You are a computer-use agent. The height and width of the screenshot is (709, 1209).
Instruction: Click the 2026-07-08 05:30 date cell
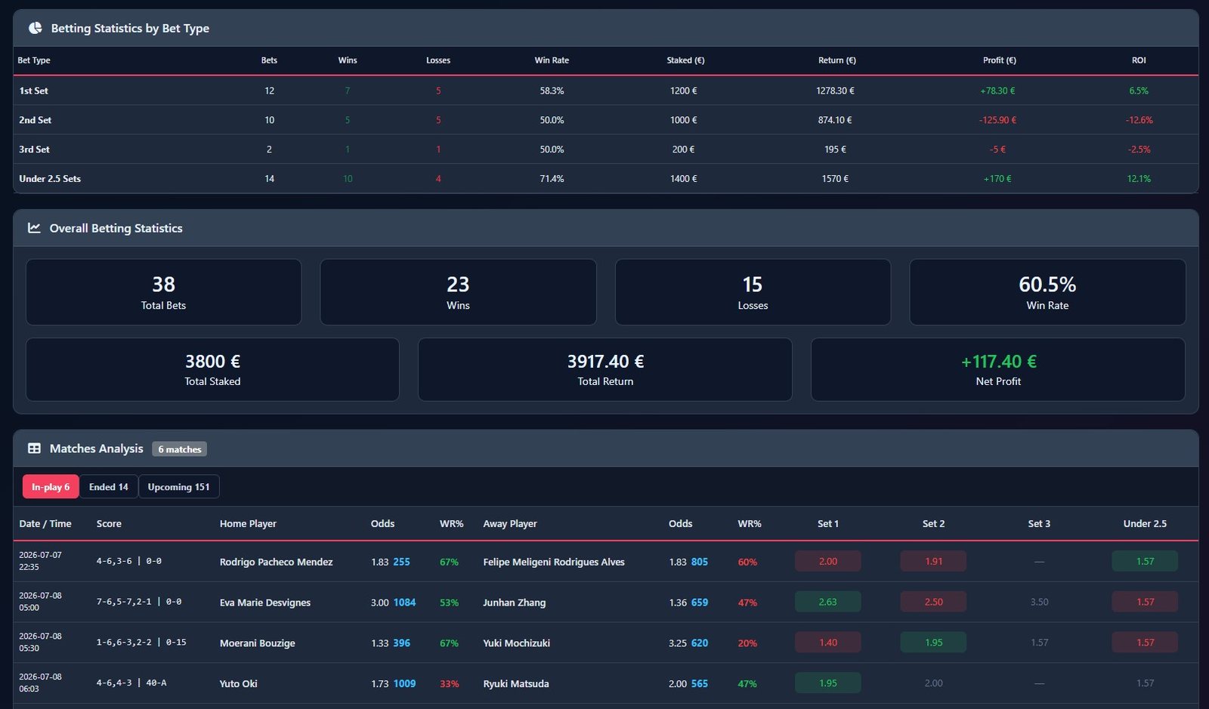[x=40, y=642]
